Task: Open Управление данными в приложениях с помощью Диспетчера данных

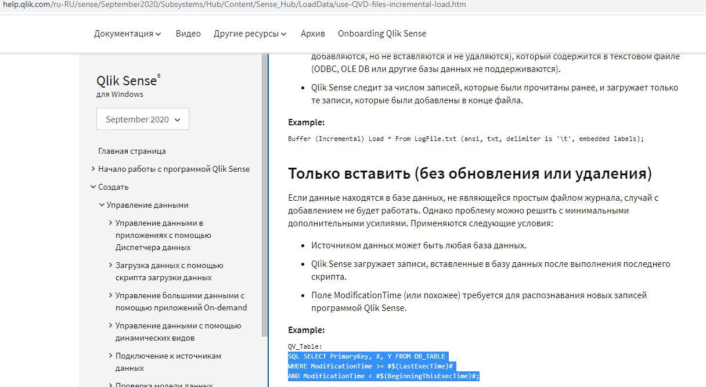Action: (x=163, y=235)
